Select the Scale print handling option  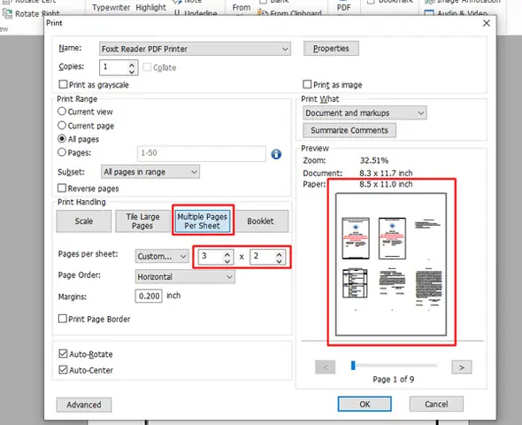pyautogui.click(x=84, y=220)
